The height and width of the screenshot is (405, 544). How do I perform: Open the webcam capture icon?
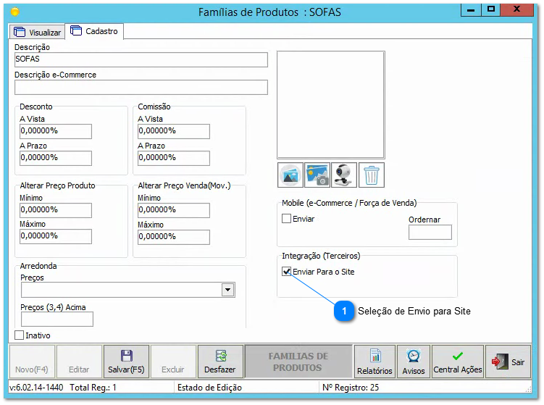coord(344,175)
